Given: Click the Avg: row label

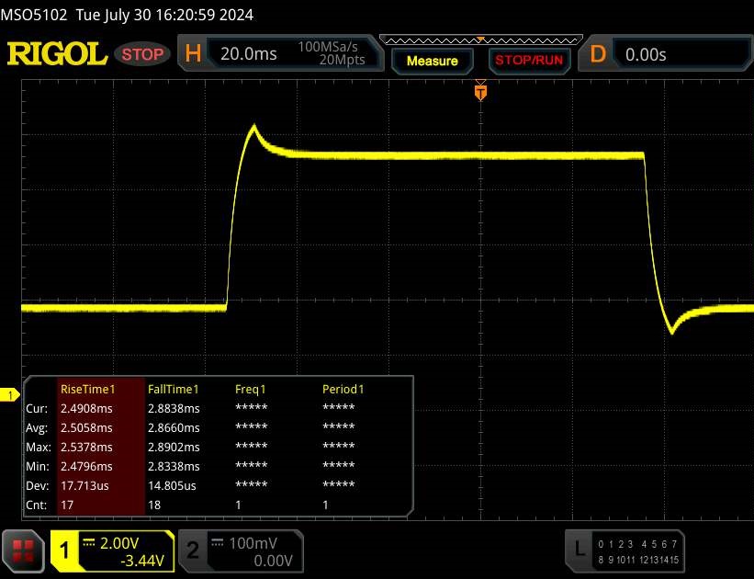Looking at the screenshot, I should (x=37, y=427).
